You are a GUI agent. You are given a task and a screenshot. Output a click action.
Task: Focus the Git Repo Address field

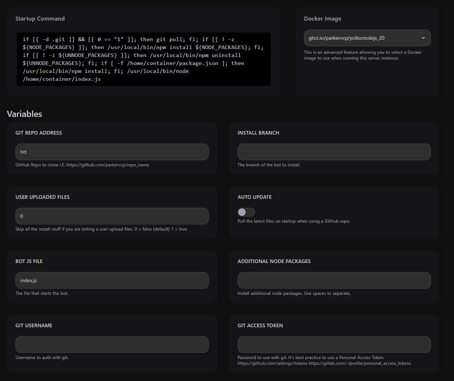pyautogui.click(x=112, y=152)
